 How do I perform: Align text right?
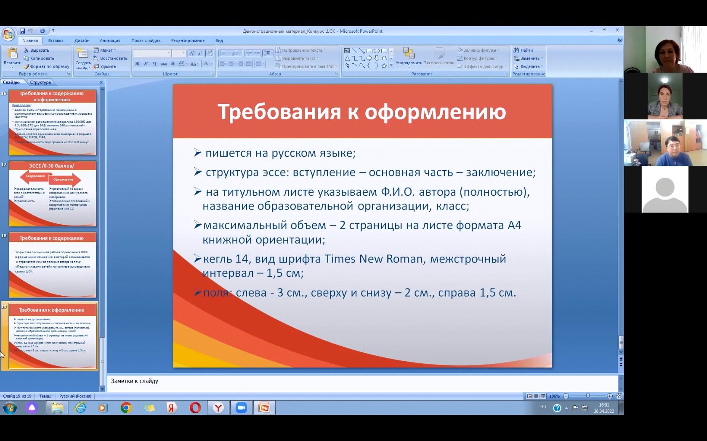pos(240,64)
